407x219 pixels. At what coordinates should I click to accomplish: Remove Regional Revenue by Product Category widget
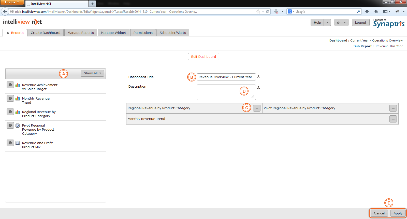[257, 108]
